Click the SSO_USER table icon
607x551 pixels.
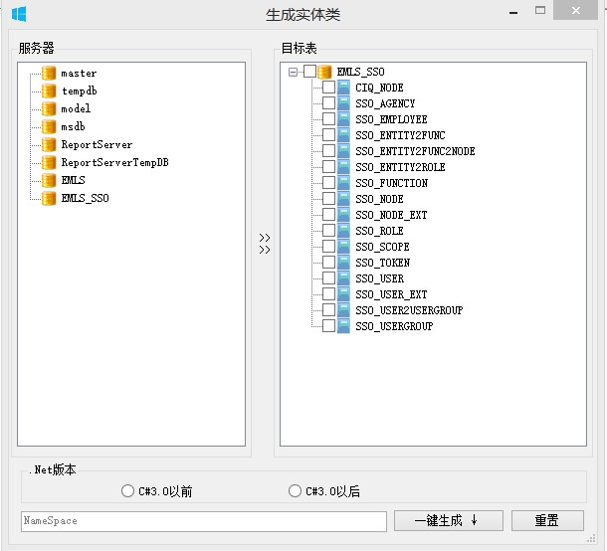343,278
